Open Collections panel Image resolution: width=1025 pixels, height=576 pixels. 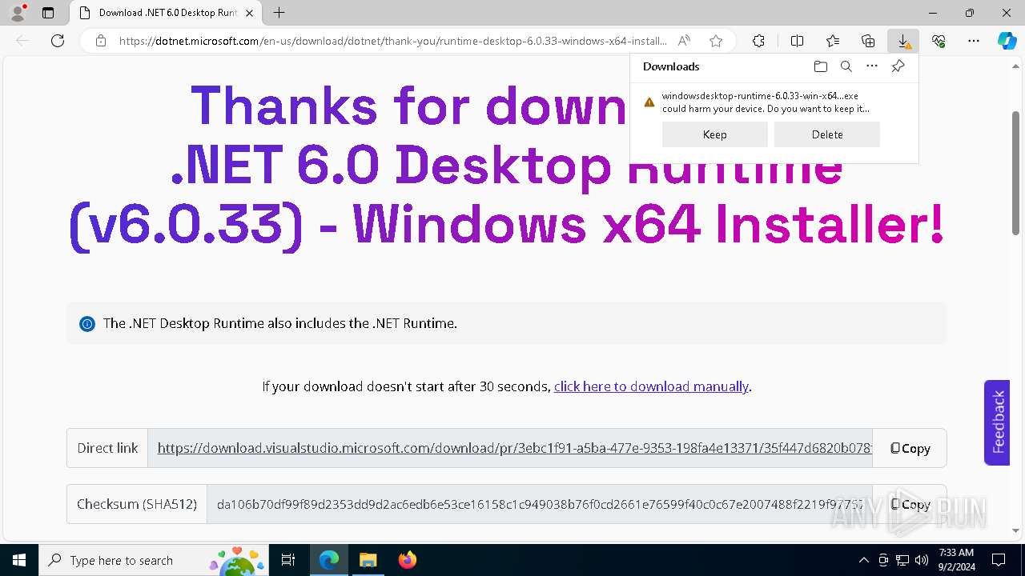pos(868,41)
